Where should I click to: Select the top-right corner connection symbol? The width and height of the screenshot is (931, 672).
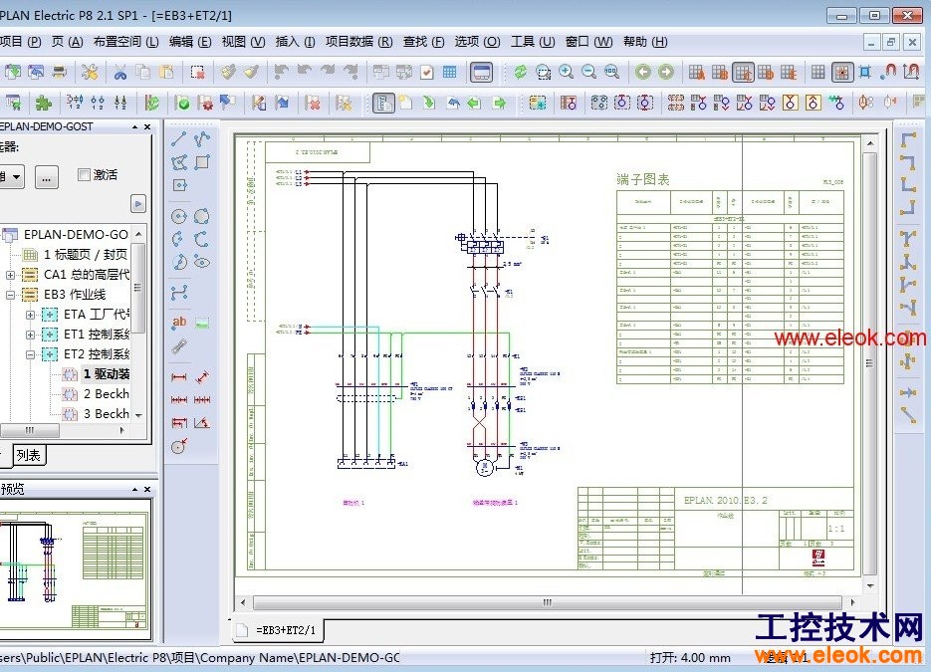[907, 162]
